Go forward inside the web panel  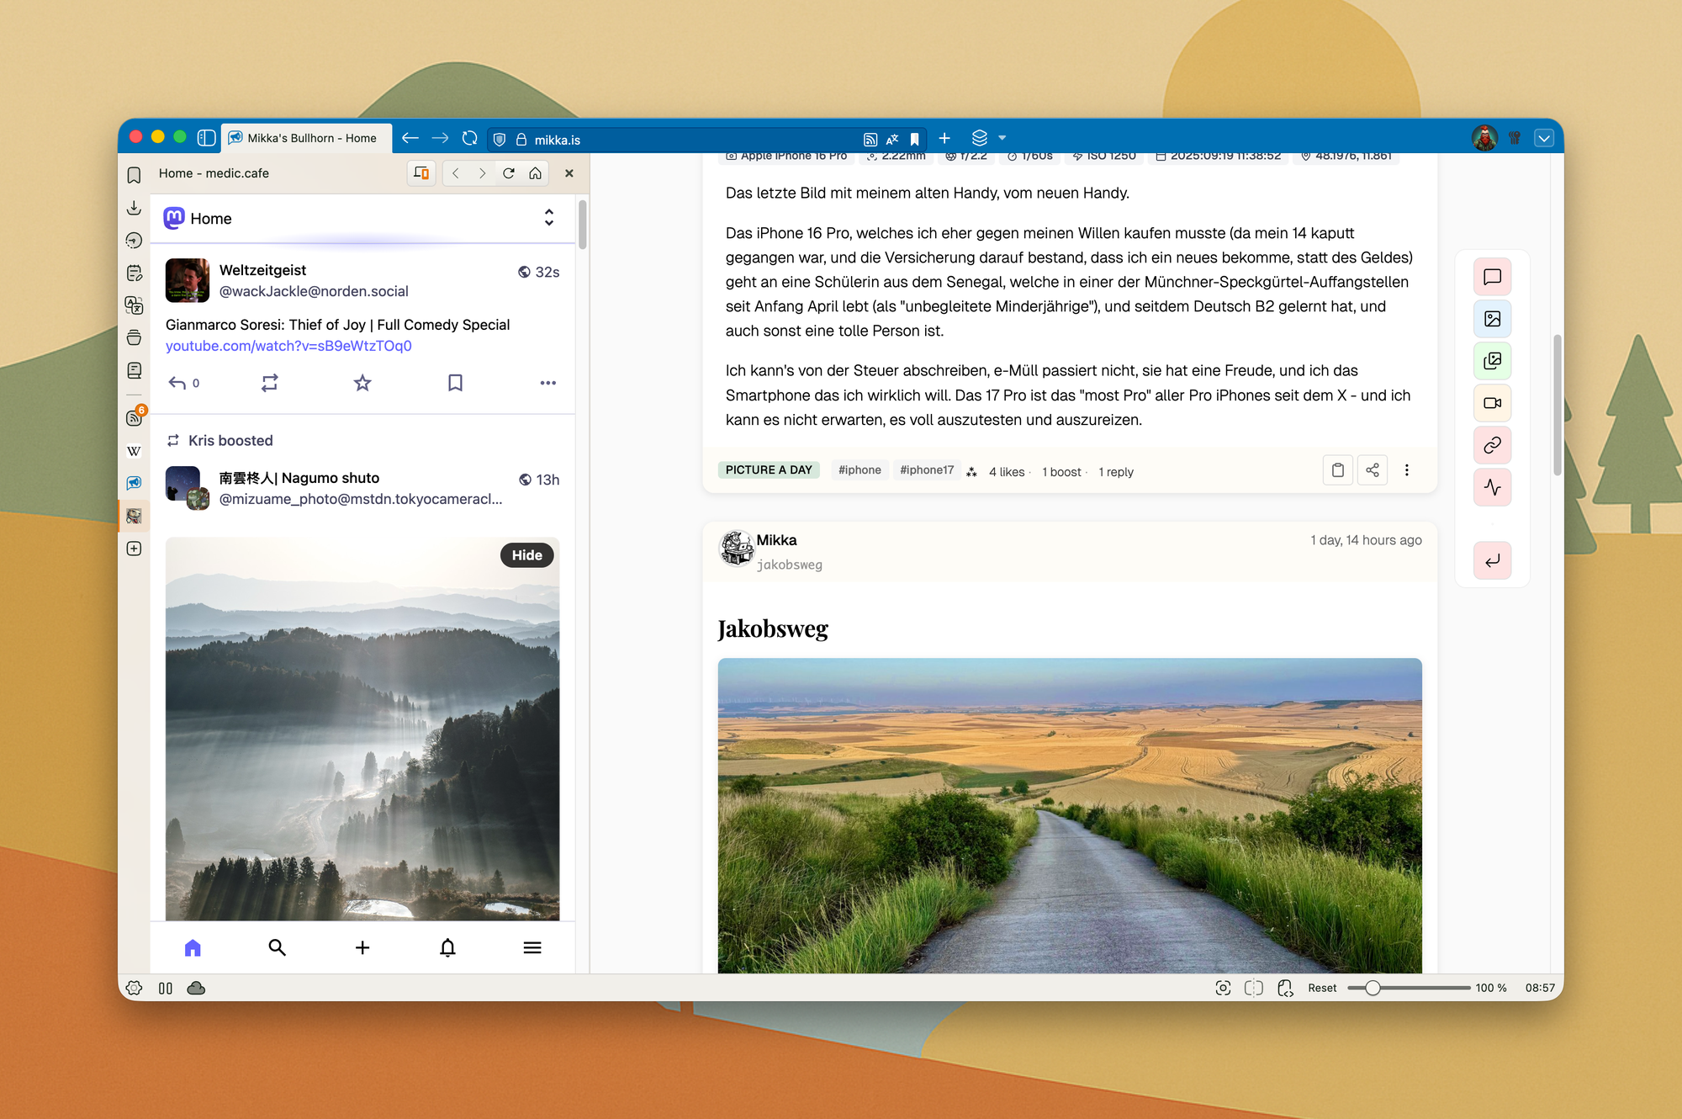[x=482, y=173]
